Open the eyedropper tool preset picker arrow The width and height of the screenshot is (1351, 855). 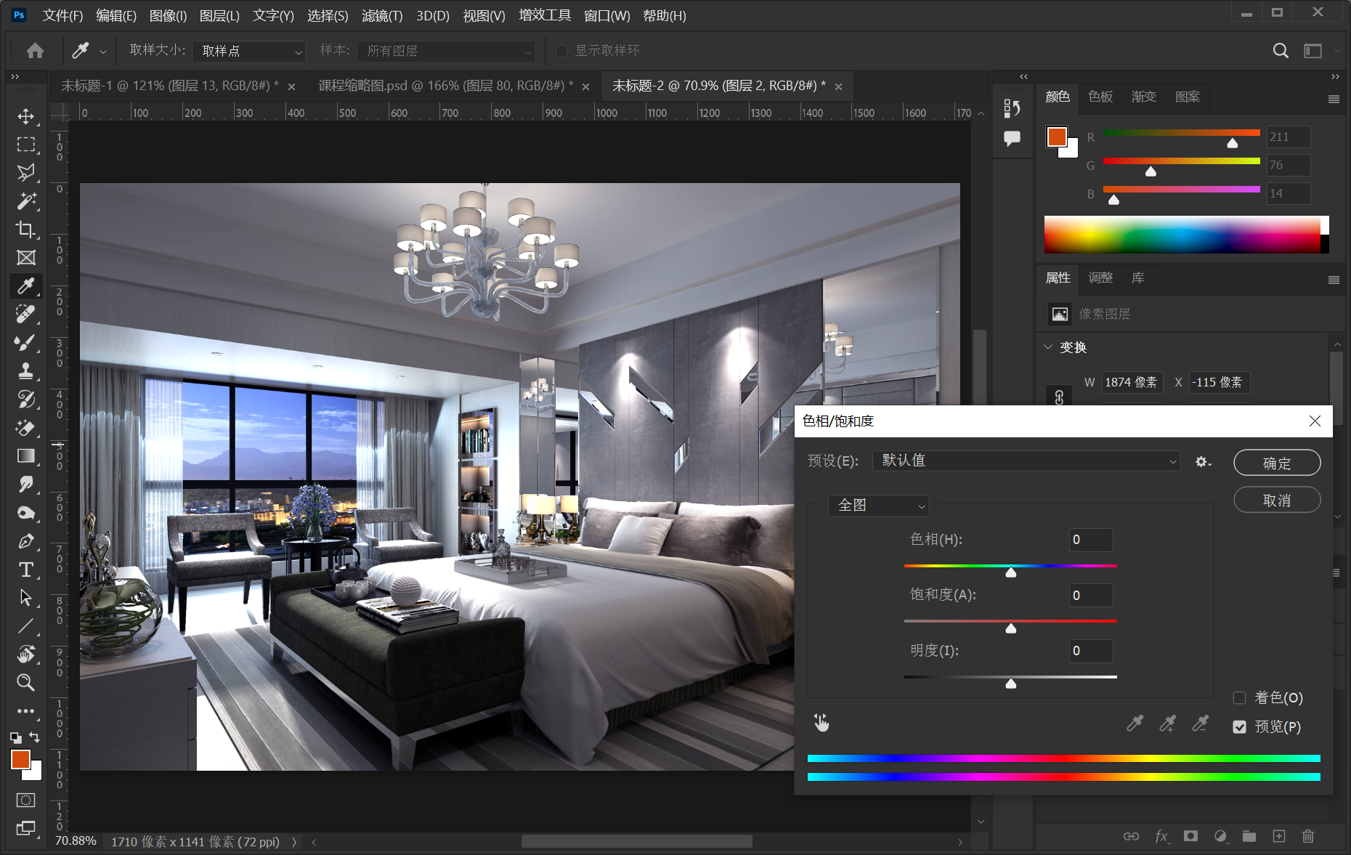tap(103, 52)
